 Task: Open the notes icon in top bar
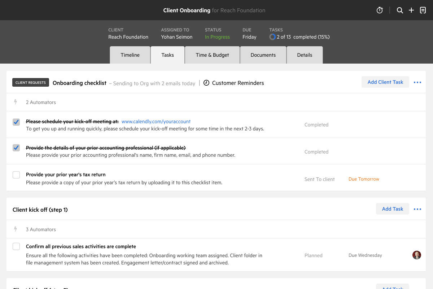click(423, 10)
